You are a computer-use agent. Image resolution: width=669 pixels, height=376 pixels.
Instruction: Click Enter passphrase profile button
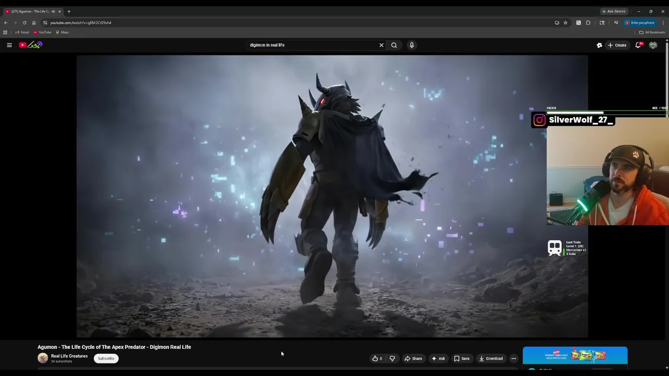640,22
